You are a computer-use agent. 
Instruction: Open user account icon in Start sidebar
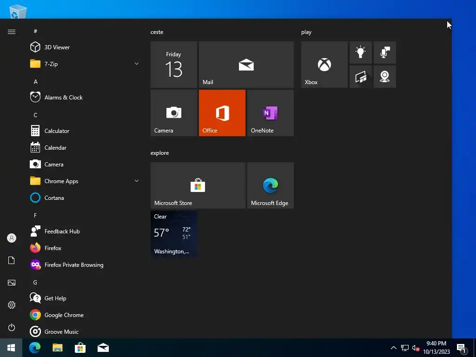[12, 238]
